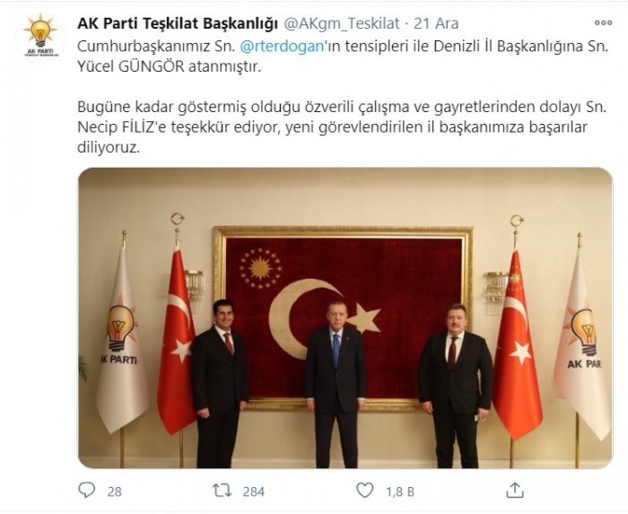Click the like count showing 1,8 B

(x=400, y=492)
